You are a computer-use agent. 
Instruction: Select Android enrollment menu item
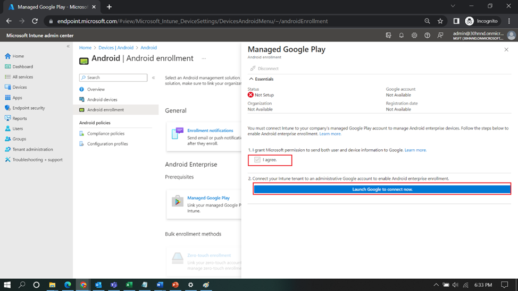pos(115,109)
